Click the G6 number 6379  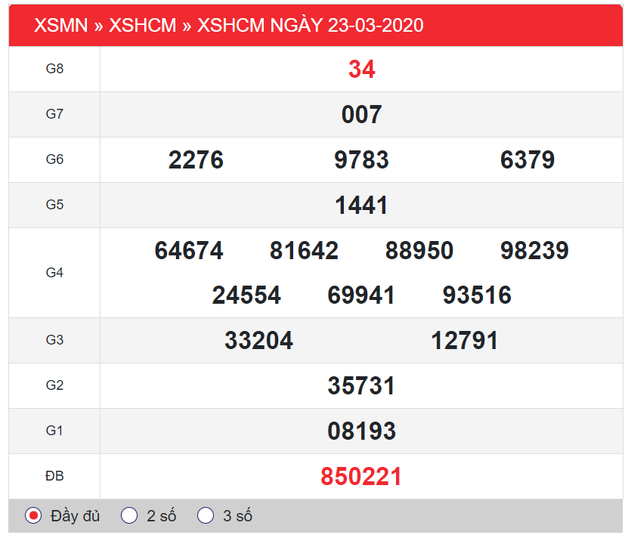point(527,160)
